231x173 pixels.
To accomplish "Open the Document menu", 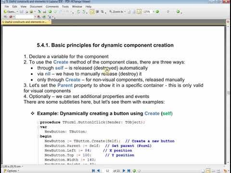I will tap(36, 7).
